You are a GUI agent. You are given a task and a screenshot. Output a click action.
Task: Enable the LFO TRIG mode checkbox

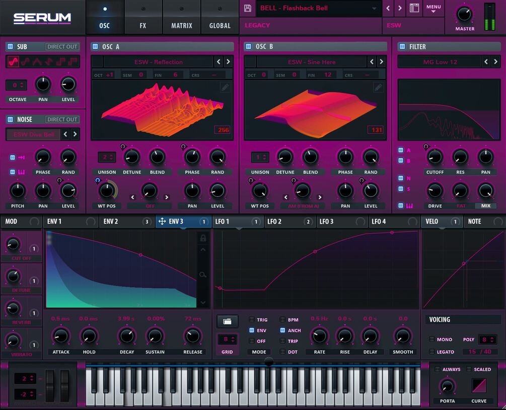[x=252, y=320]
